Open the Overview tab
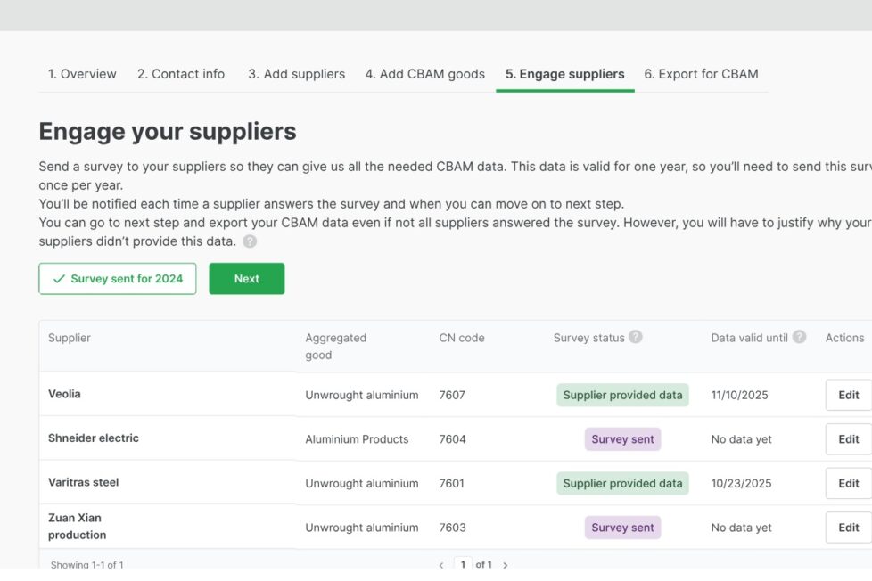This screenshot has height=581, width=872. point(82,74)
